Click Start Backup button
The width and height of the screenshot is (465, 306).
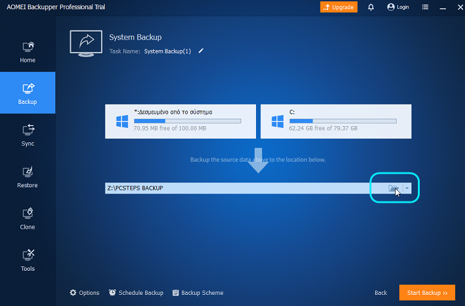click(x=427, y=292)
